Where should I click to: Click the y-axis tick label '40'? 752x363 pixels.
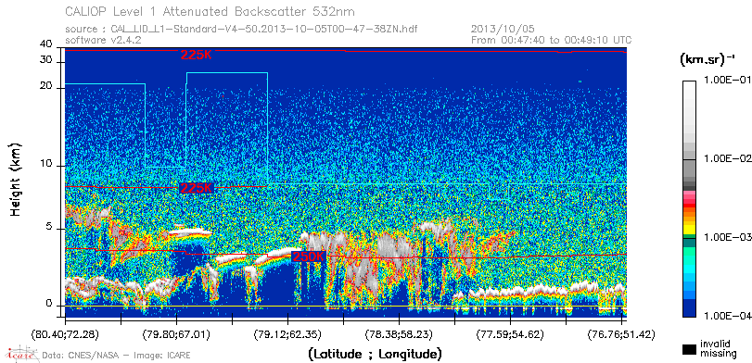(46, 44)
